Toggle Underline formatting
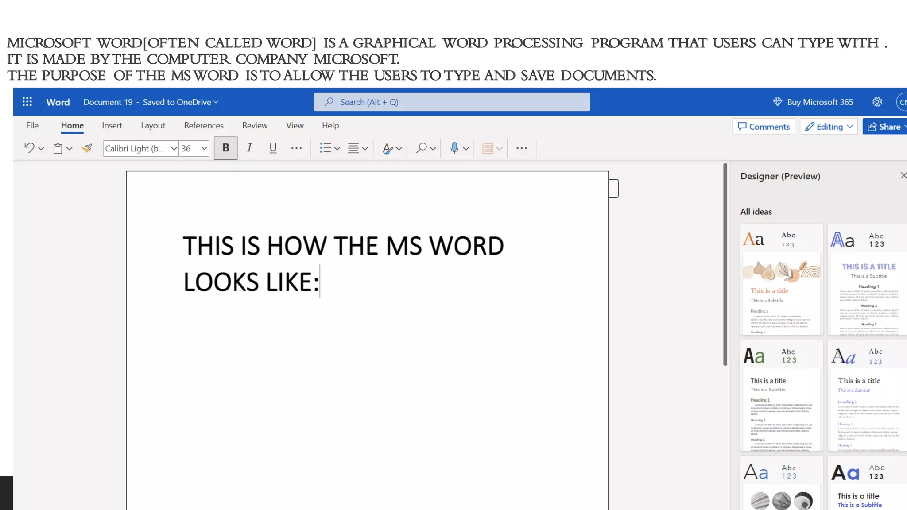 (273, 148)
